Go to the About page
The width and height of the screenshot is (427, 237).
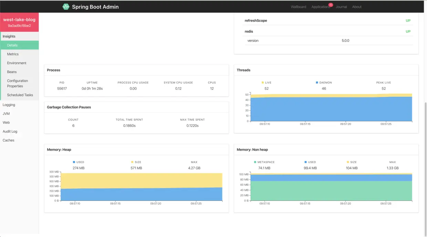point(357,7)
